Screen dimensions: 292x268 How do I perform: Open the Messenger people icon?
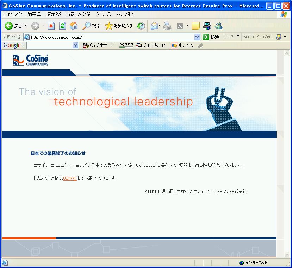[x=218, y=26]
